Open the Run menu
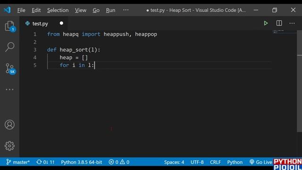The image size is (302, 170). pos(110,10)
